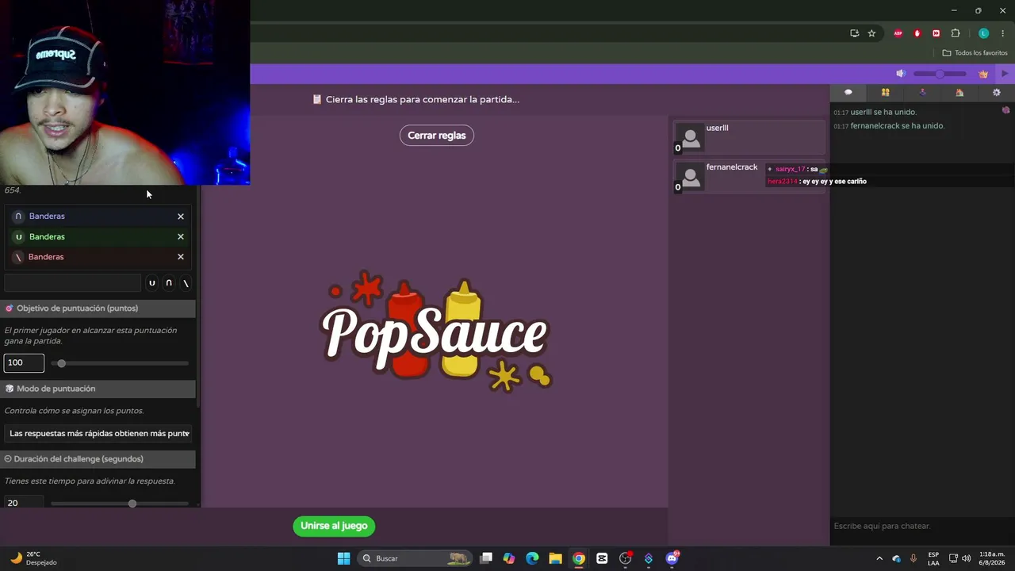1015x571 pixels.
Task: Click the union U tag operator button
Action: [152, 283]
